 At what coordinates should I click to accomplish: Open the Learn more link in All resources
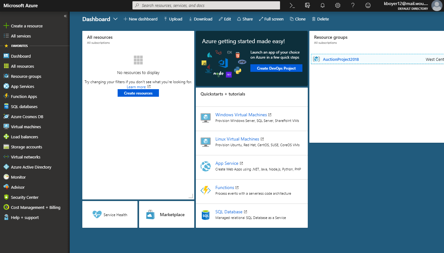click(x=136, y=87)
